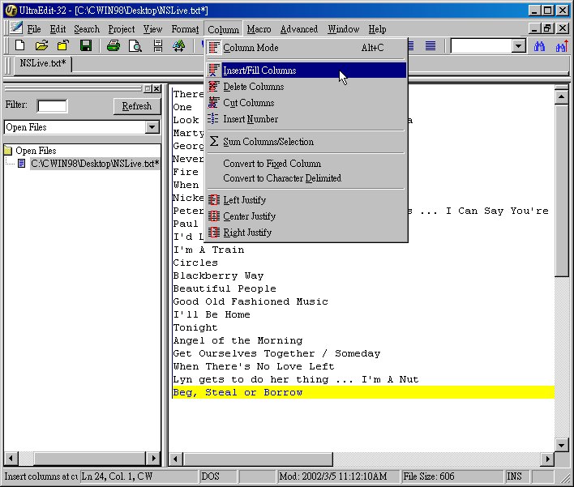This screenshot has height=487, width=574.
Task: Click the Sum sigma icon
Action: click(214, 141)
